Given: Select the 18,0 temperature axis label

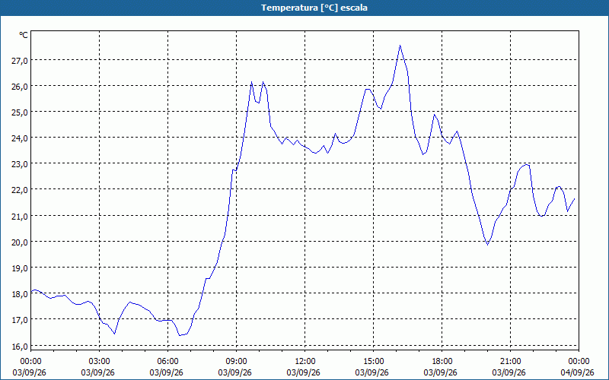Looking at the screenshot, I should 20,294.
